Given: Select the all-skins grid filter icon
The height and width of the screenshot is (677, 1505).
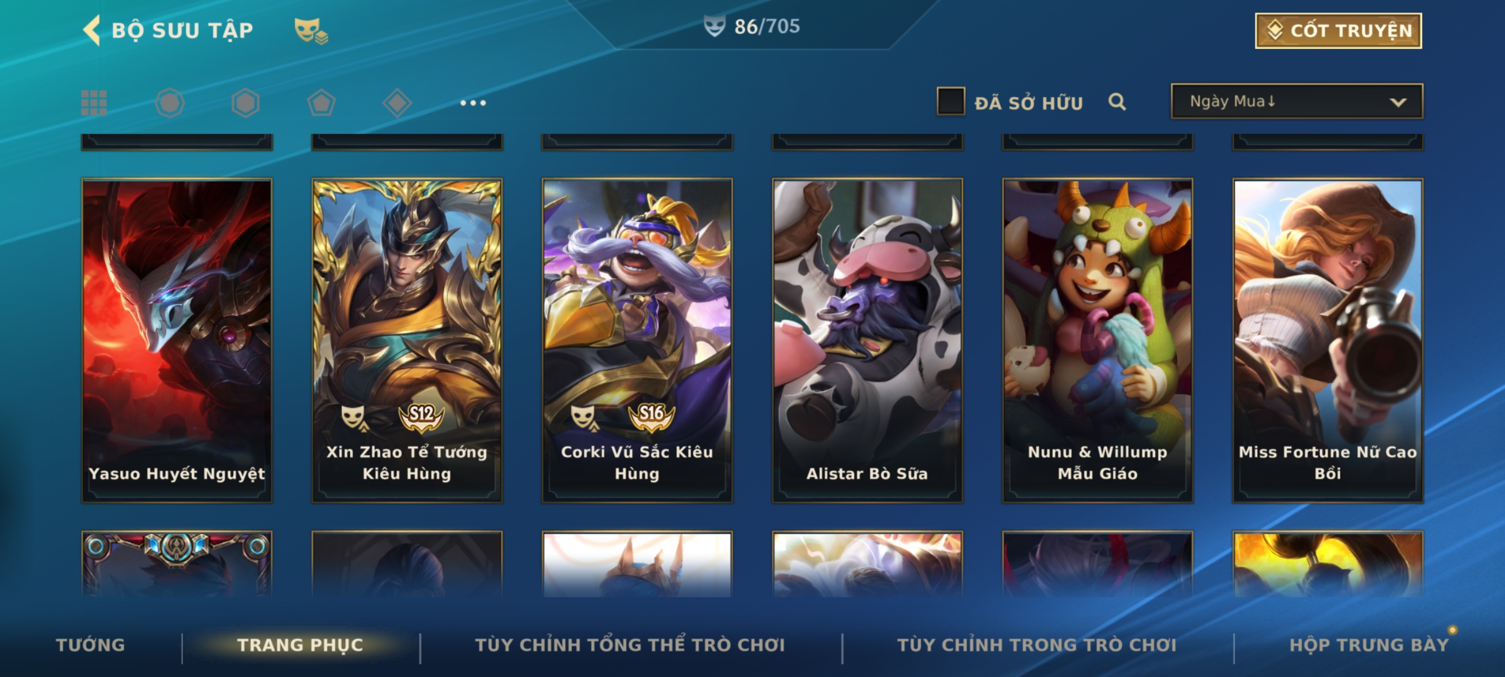Looking at the screenshot, I should point(94,103).
